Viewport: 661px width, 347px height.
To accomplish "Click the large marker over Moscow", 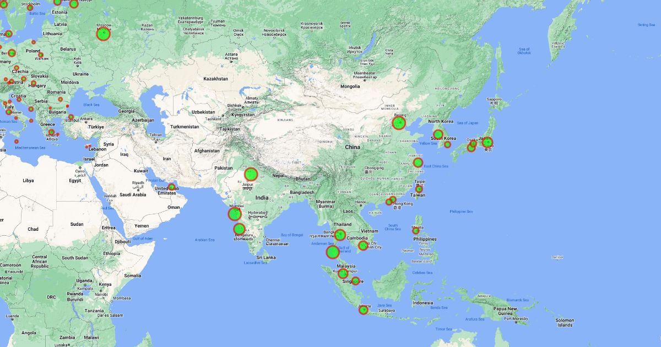I will click(x=104, y=34).
